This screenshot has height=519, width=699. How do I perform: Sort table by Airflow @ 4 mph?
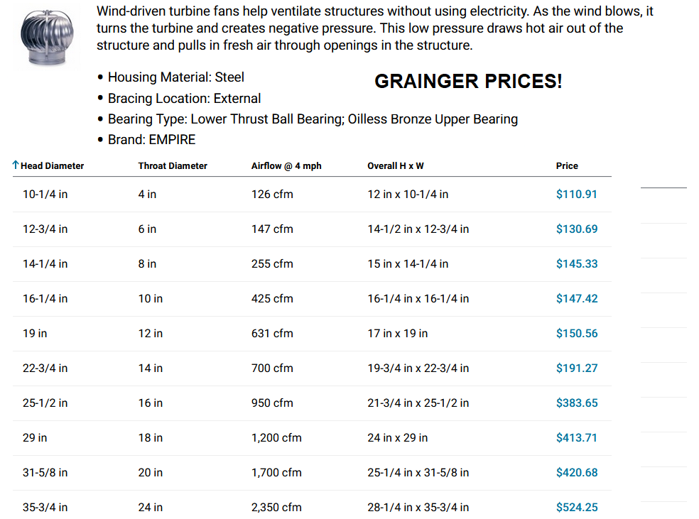coord(286,166)
